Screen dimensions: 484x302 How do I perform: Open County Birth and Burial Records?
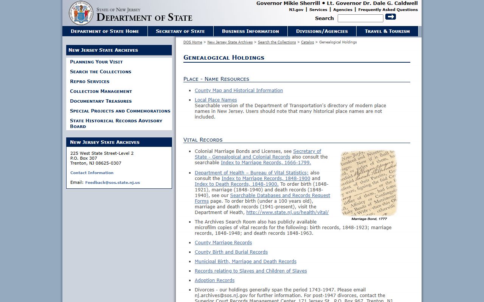pyautogui.click(x=231, y=252)
